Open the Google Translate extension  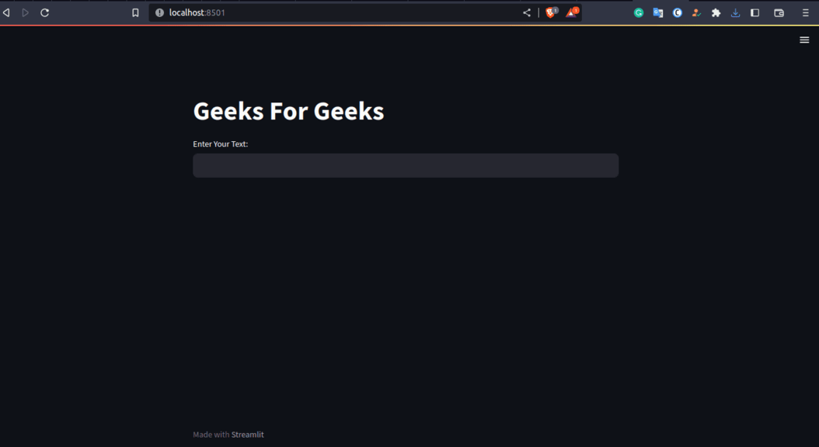(x=657, y=13)
